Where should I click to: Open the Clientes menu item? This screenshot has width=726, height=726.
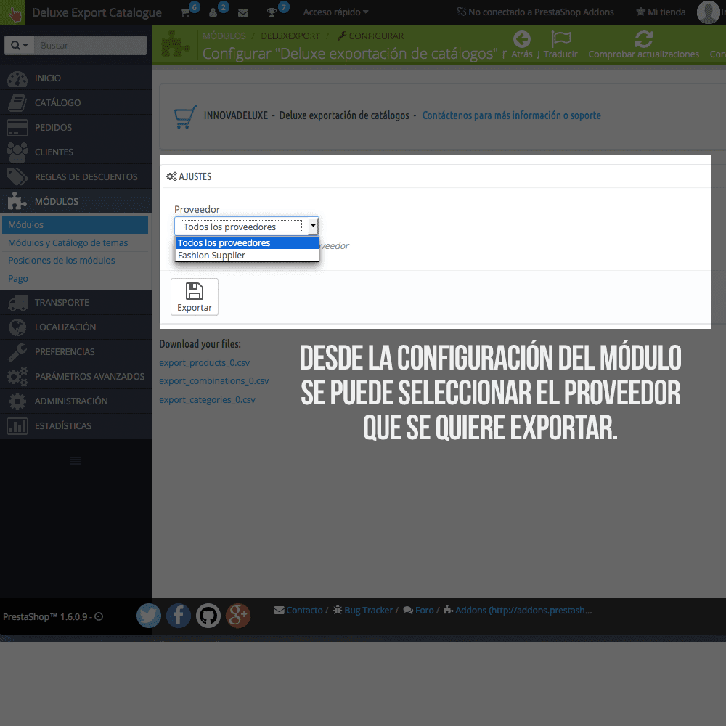76,152
